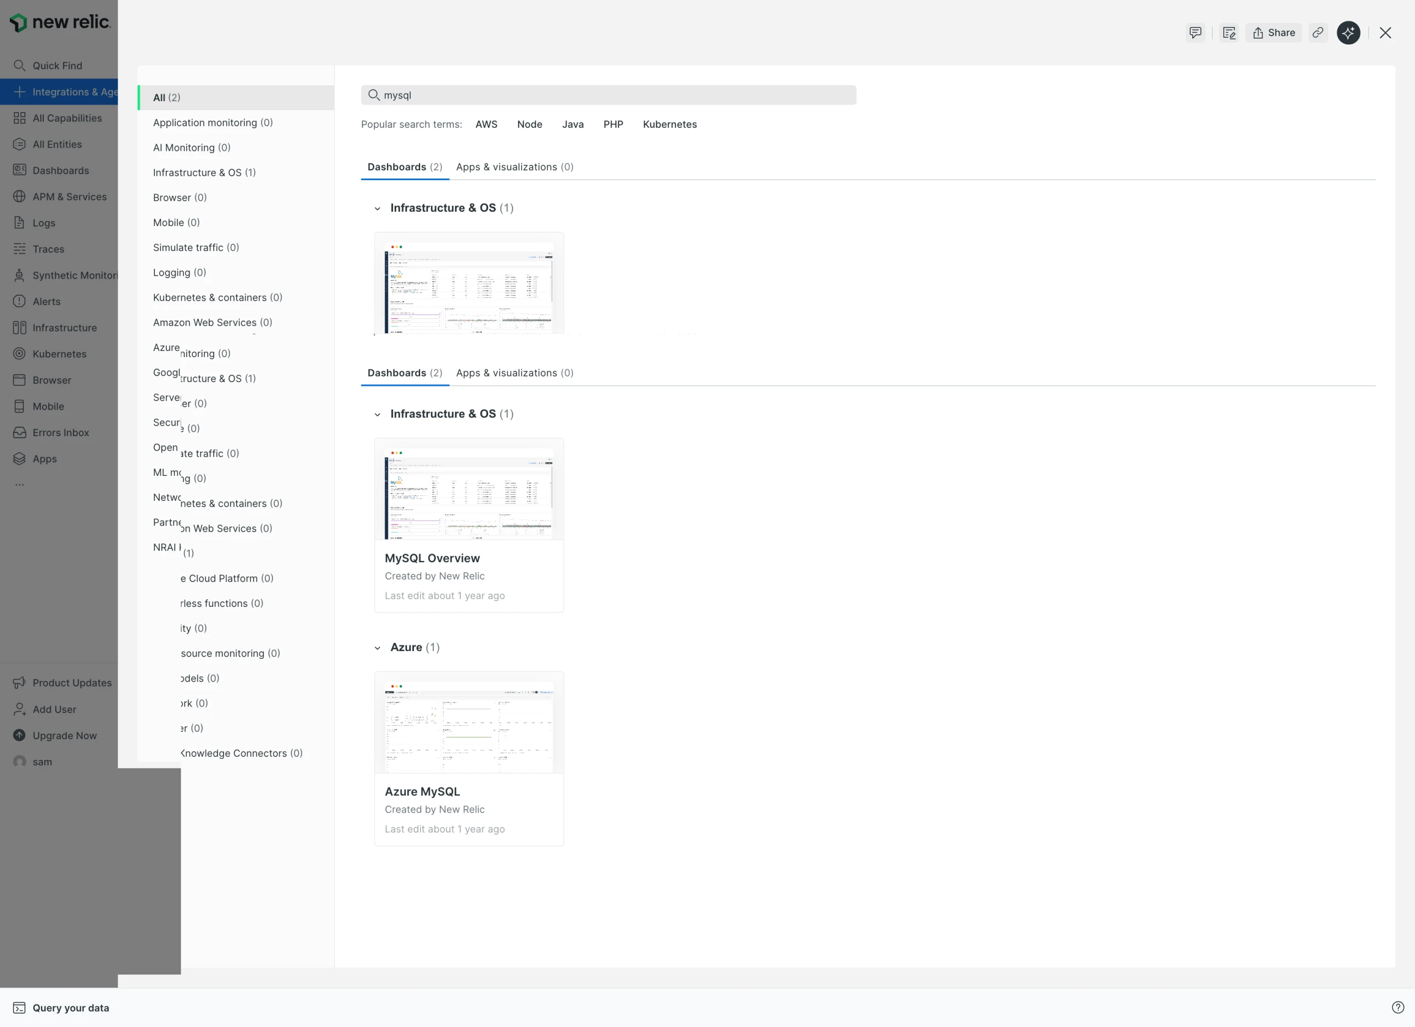Open Query your data bar

point(61,1008)
